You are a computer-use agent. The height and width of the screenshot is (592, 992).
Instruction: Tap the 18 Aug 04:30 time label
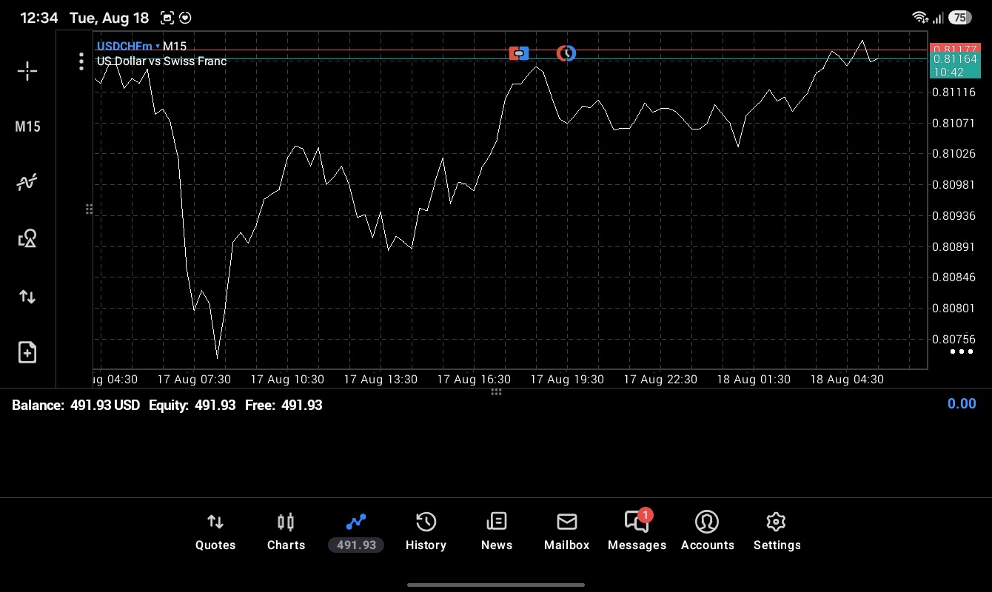tap(847, 379)
